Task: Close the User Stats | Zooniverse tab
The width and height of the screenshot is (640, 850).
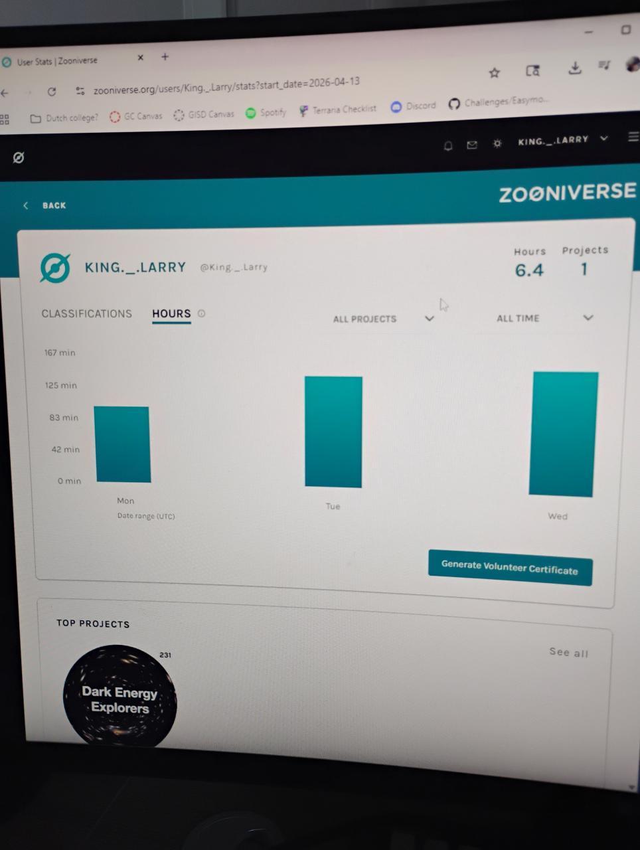Action: pyautogui.click(x=140, y=58)
